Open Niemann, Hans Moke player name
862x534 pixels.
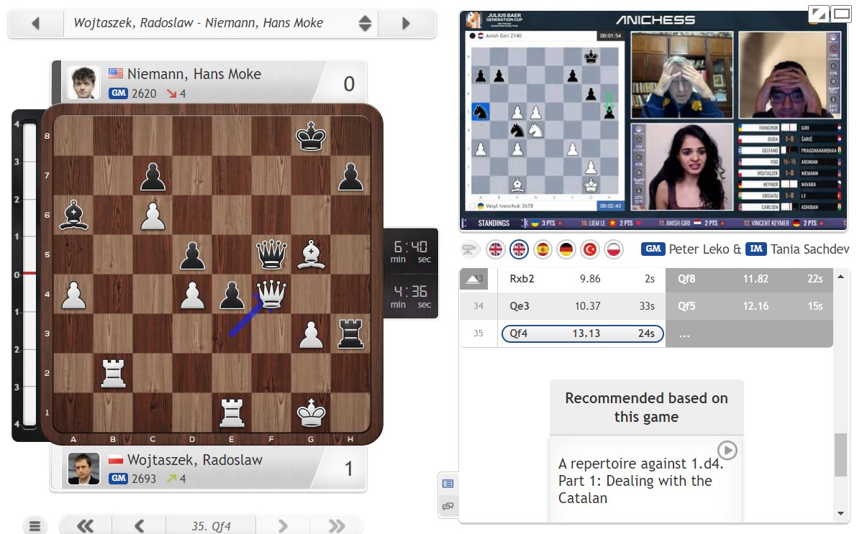pos(194,73)
